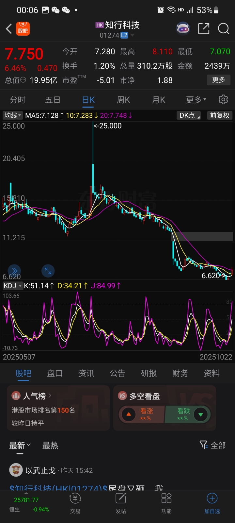Tap the price 7.750
This screenshot has width=235, height=523.
(x=24, y=54)
